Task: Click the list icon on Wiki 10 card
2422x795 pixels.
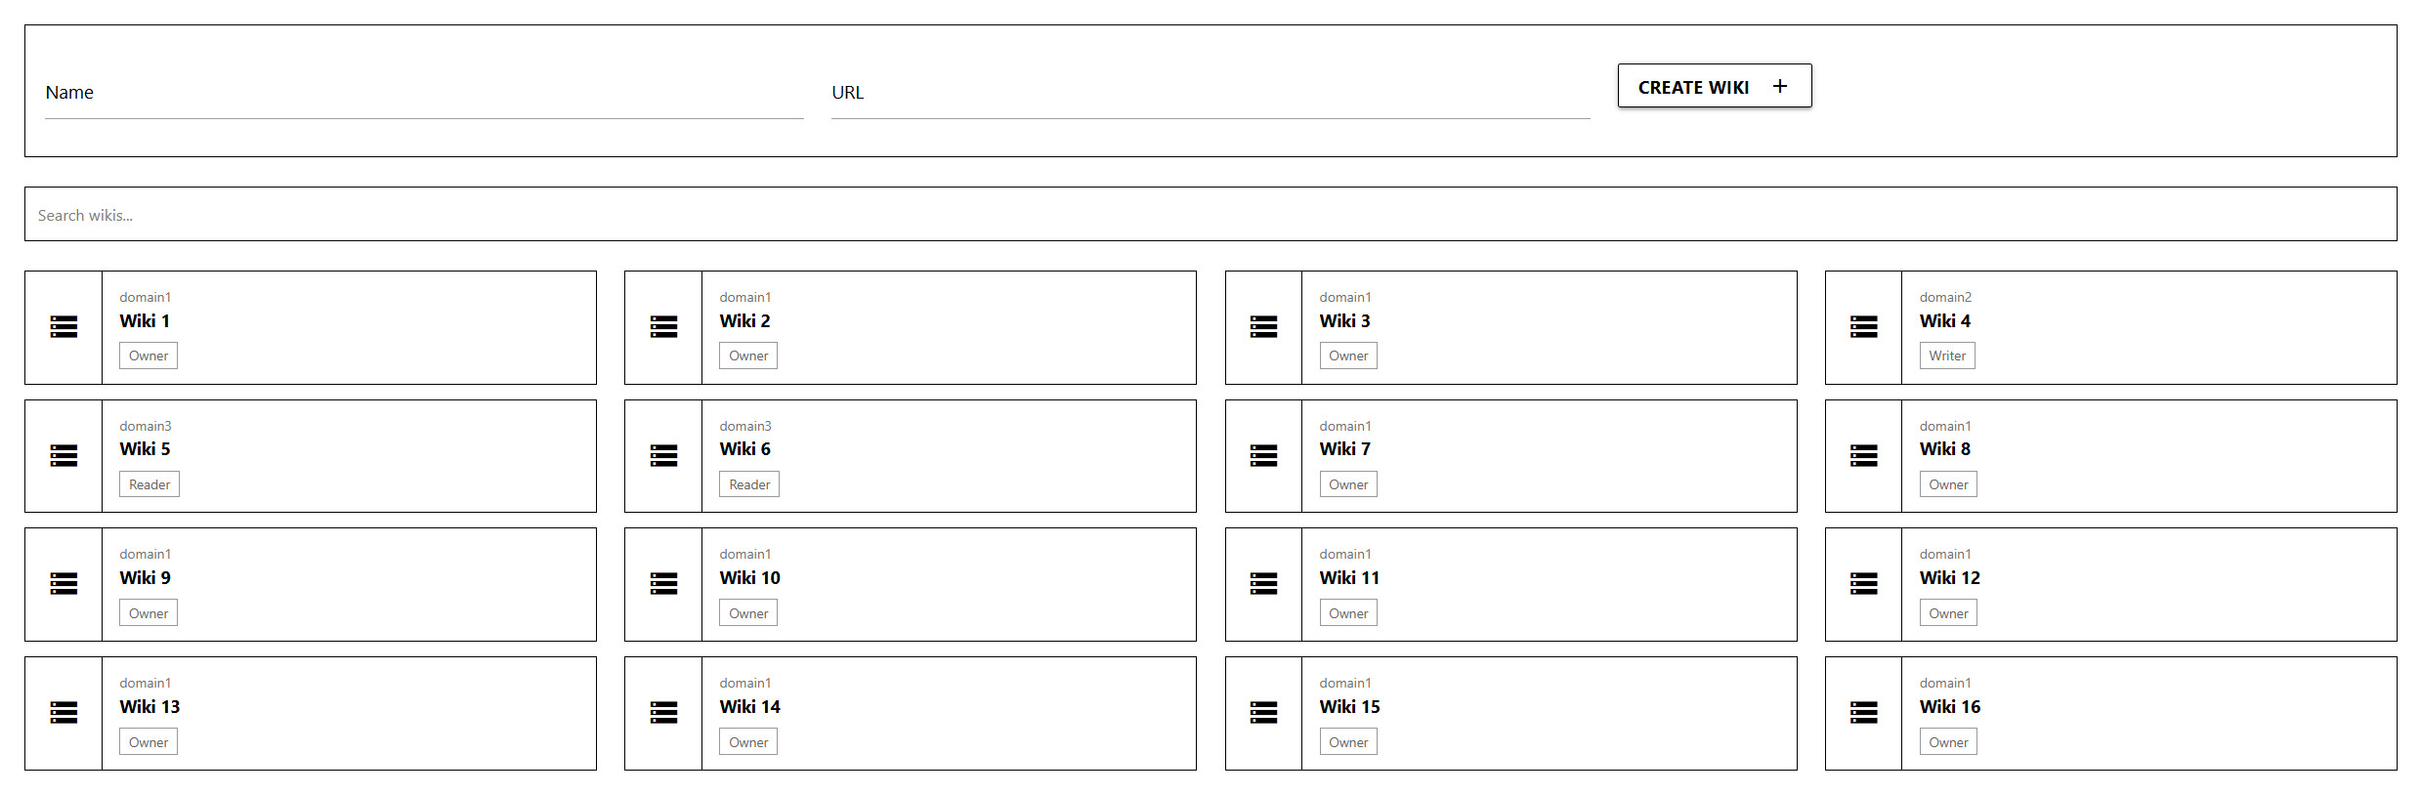Action: (x=662, y=584)
